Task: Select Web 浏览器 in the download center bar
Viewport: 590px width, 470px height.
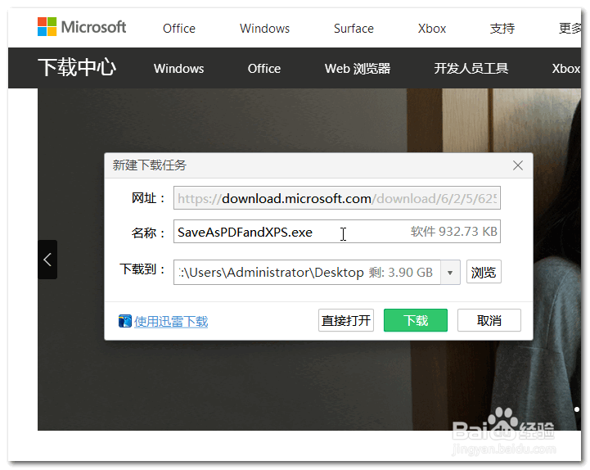Action: coord(358,69)
